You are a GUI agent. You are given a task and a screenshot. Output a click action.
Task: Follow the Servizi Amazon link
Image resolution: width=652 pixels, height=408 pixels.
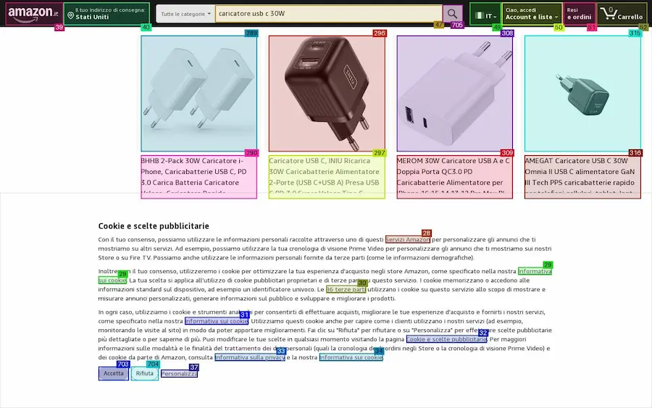point(407,240)
